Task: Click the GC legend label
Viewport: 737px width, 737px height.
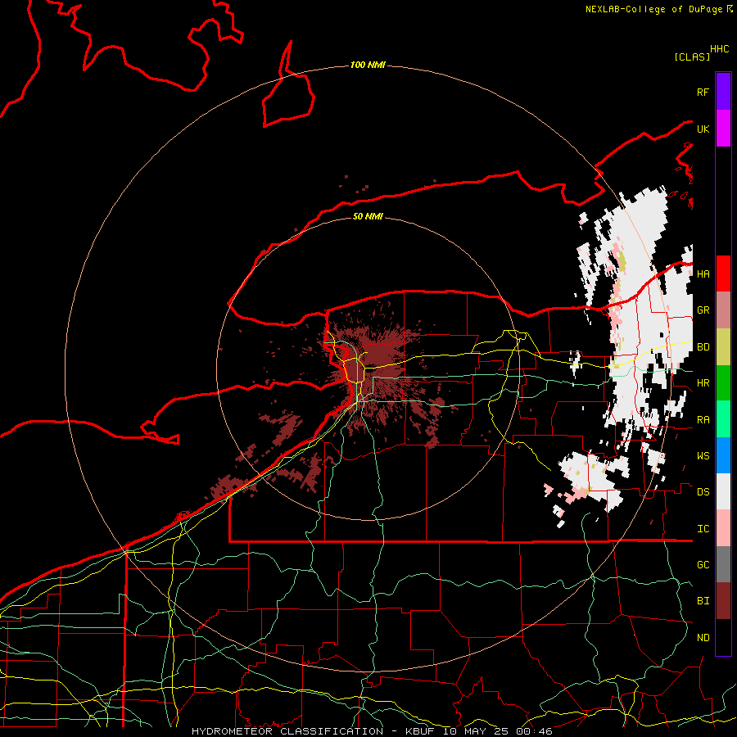Action: point(703,565)
